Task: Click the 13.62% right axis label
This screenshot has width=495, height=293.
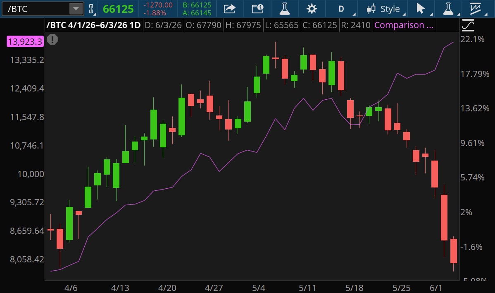Action: [x=475, y=108]
